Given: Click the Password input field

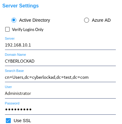Looking at the screenshot, I should point(60,110).
